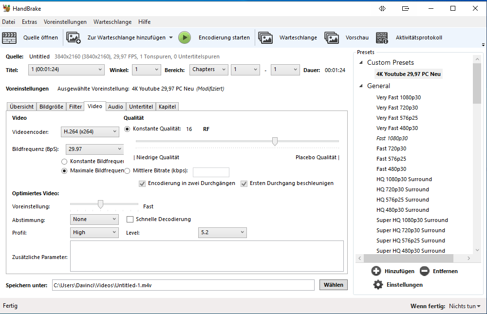
Task: Open the Voreinstellungen menu
Action: point(65,22)
